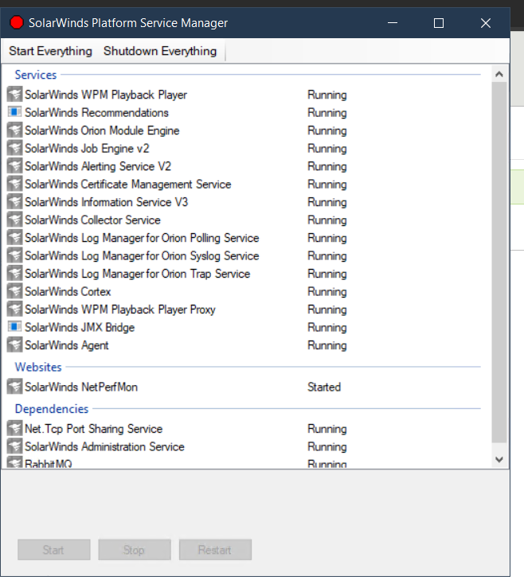Click icon beside SolarWinds Information Service V3
Screen dimensions: 524x584
pyautogui.click(x=14, y=201)
